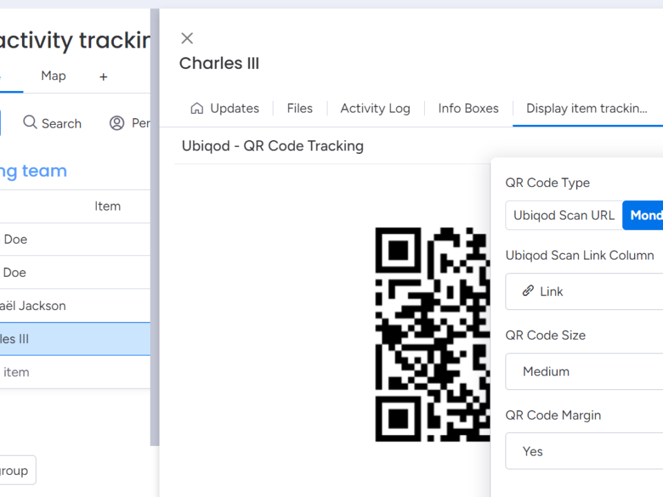Screen dimensions: 663x497
Task: Click the team group title
Action: click(x=33, y=171)
